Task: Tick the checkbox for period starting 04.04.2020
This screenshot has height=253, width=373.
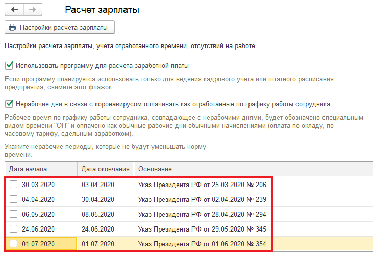Action: pos(14,199)
